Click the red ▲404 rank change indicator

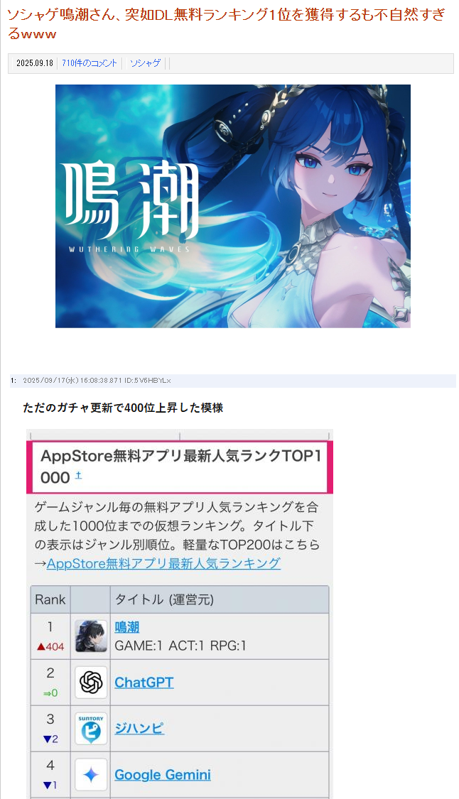pos(50,646)
